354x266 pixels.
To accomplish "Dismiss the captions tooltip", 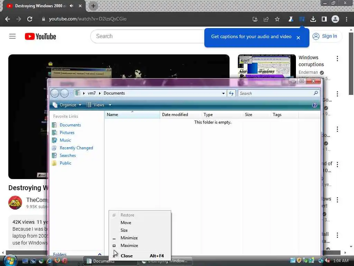I will 298,38.
